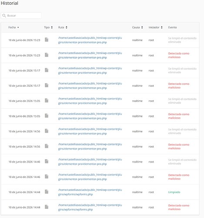Select 'Se limpió el contenido eliminado' at 15:17
Viewport: 204px width, 218px height.
(182, 71)
